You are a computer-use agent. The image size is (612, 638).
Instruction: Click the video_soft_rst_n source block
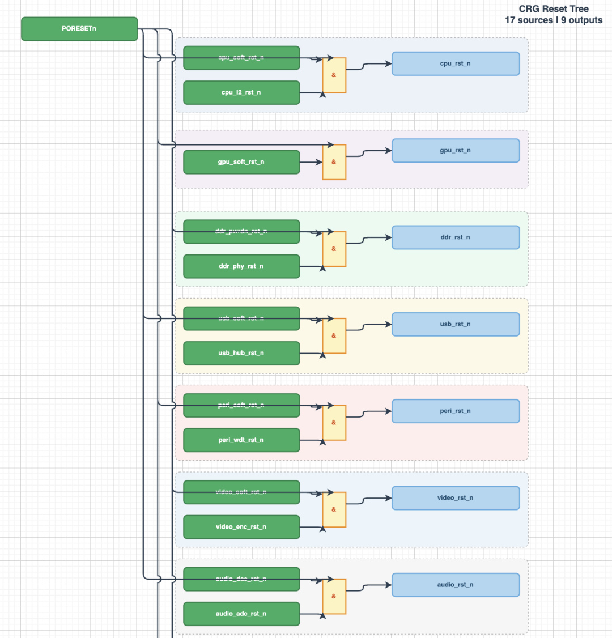(242, 492)
